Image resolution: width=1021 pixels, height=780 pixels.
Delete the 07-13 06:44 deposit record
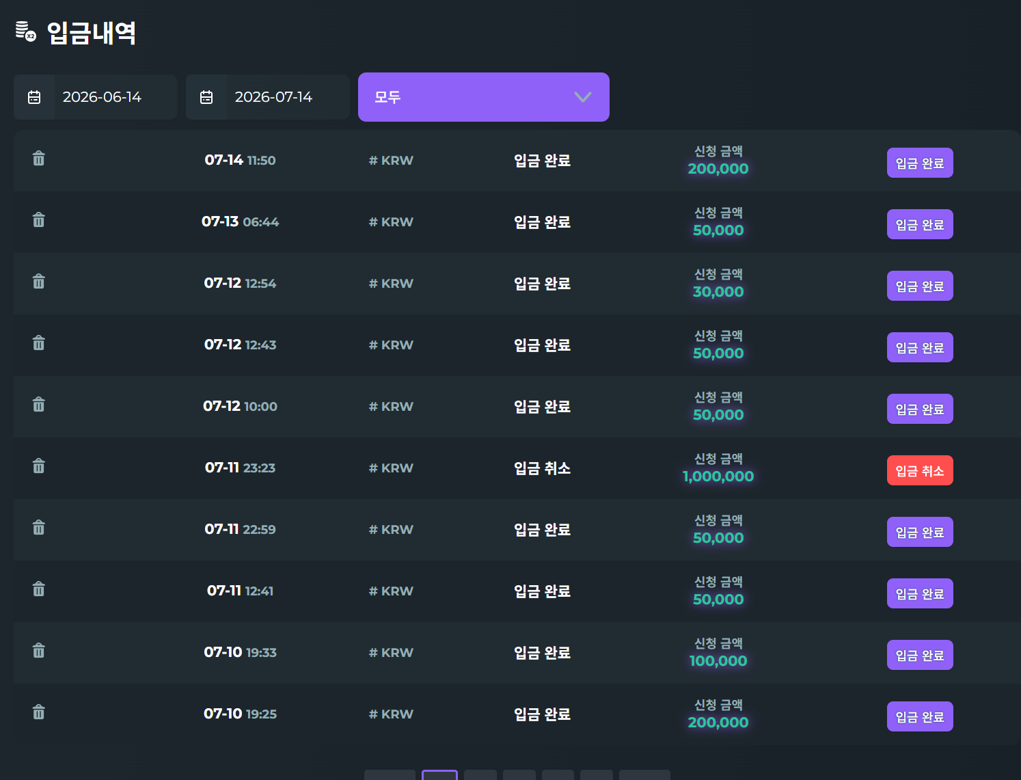(39, 220)
